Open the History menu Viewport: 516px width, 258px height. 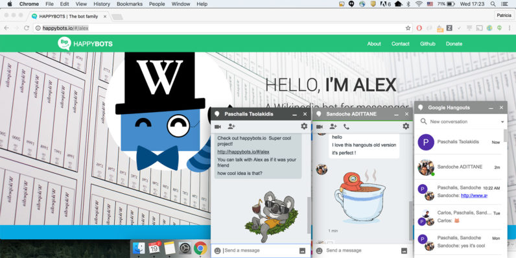(x=102, y=4)
